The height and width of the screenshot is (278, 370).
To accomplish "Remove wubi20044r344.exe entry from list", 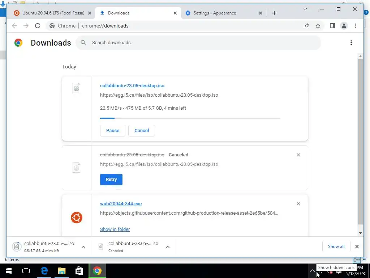I will (298, 204).
